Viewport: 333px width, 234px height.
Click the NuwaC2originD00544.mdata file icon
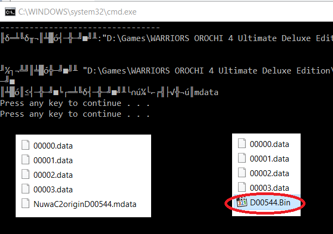point(25,204)
